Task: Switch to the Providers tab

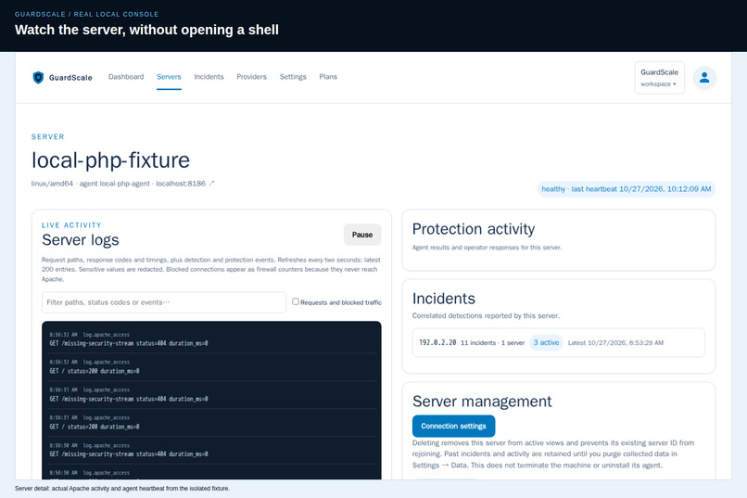Action: (x=251, y=77)
